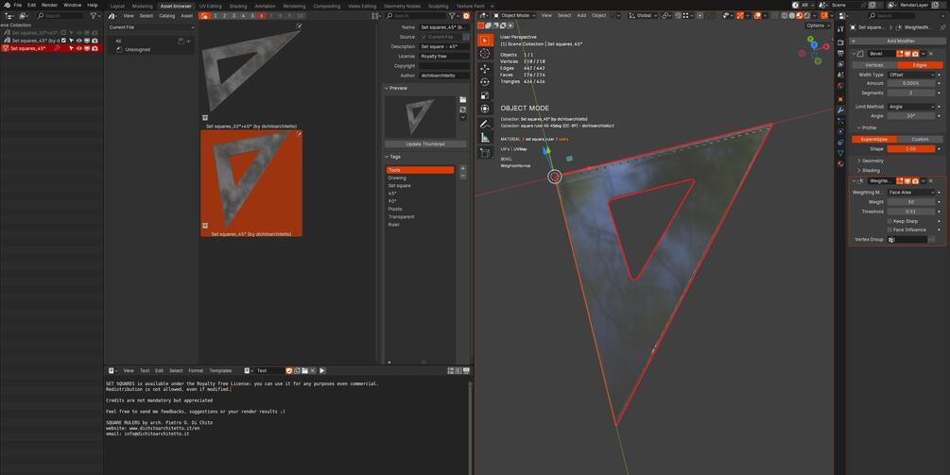The image size is (950, 475).
Task: Open the Templates menu in text editor
Action: click(220, 370)
